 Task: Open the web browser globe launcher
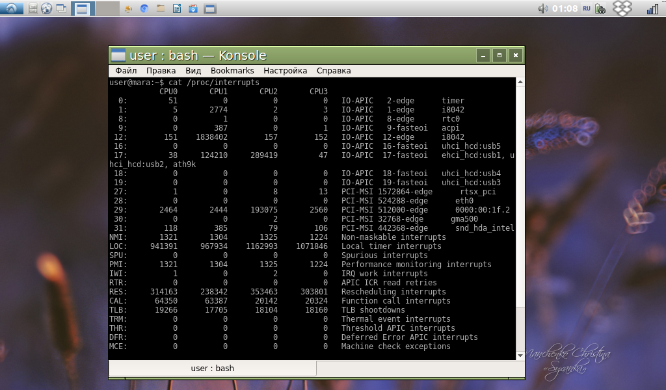point(47,8)
